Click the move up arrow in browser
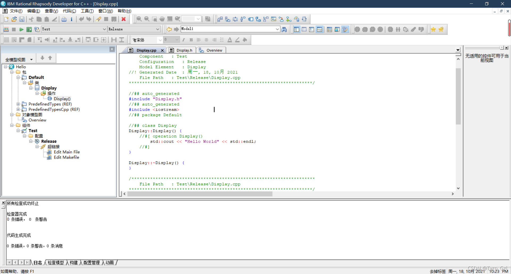The image size is (511, 274). [x=50, y=58]
